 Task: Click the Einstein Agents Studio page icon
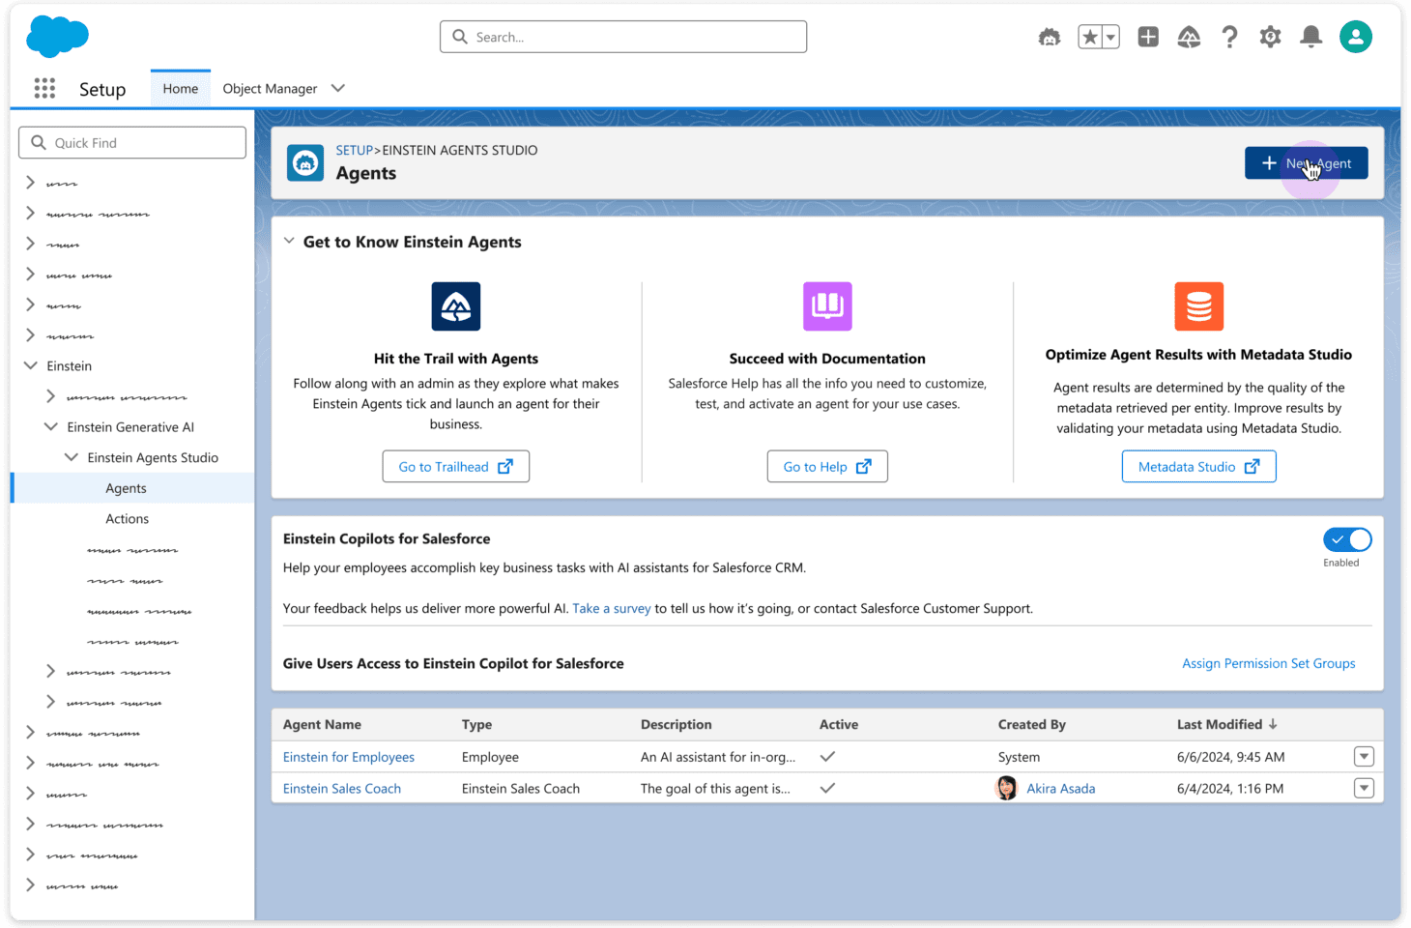click(x=304, y=162)
